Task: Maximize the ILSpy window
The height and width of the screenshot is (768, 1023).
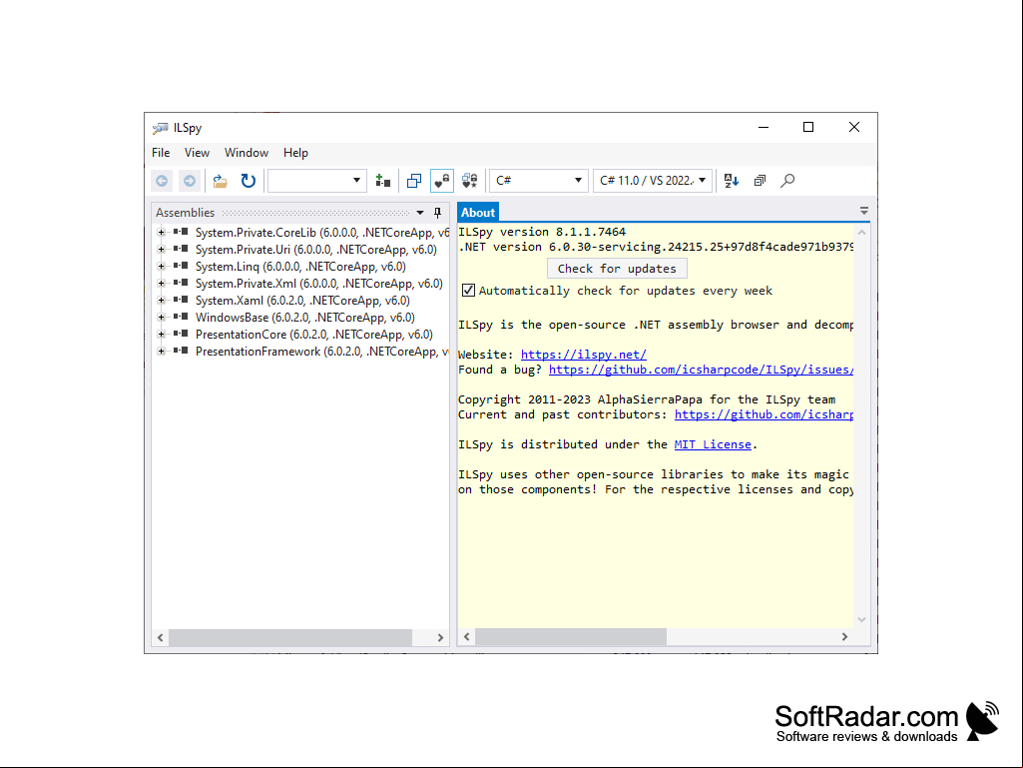Action: 808,128
